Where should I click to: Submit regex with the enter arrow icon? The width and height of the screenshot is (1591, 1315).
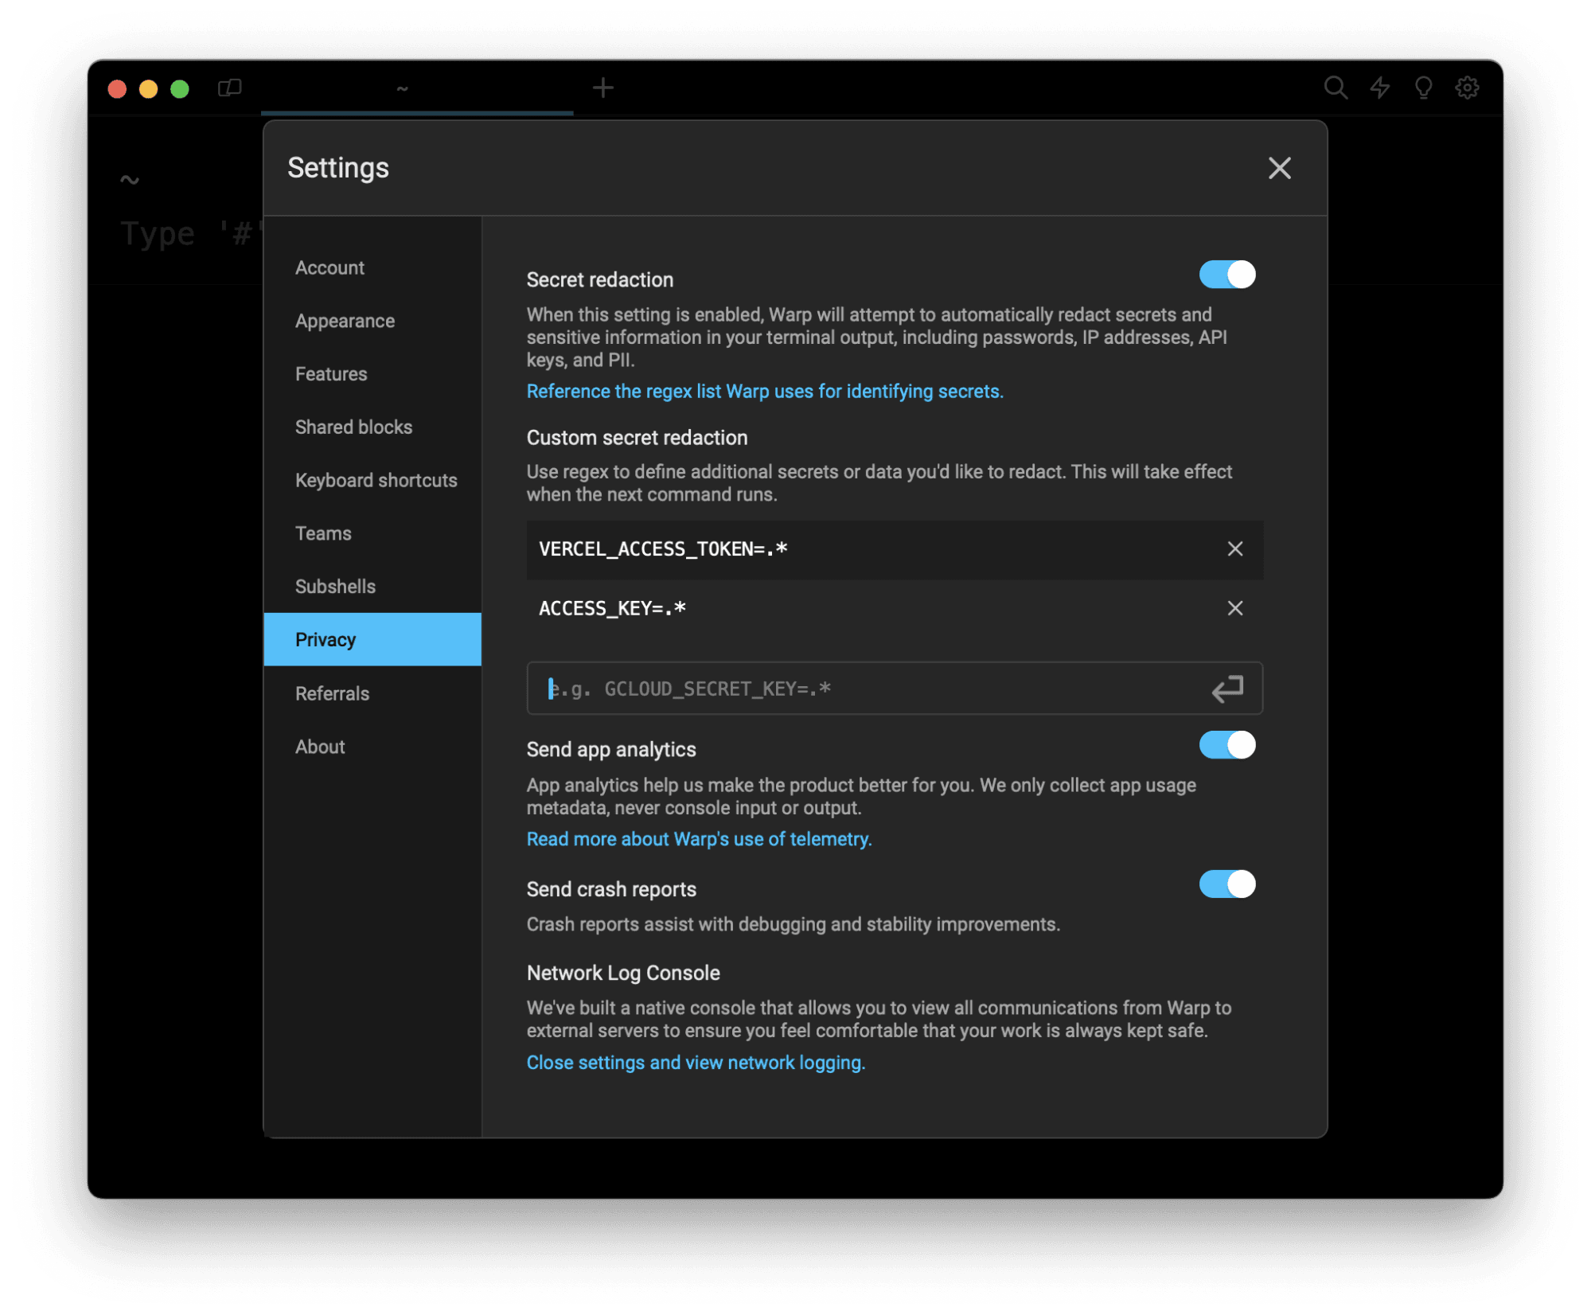[1226, 689]
